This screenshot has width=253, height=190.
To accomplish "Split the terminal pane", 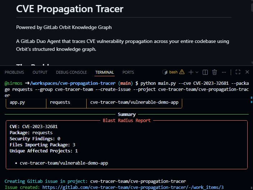I will coord(205,72).
